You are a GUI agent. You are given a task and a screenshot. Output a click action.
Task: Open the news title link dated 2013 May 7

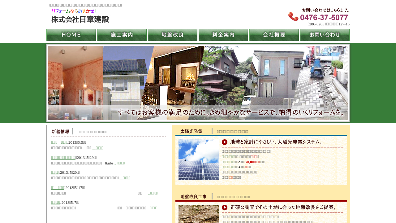(x=56, y=203)
